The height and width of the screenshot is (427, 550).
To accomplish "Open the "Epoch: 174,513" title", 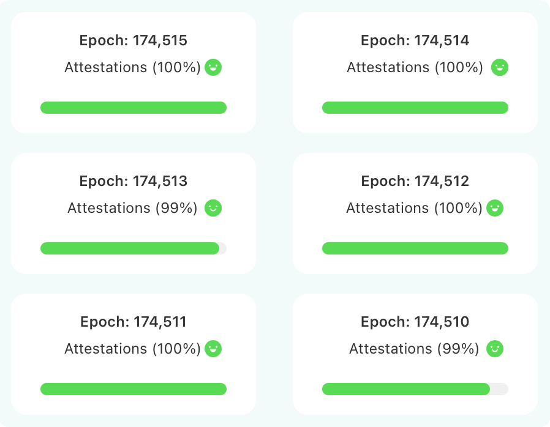I will coord(134,182).
